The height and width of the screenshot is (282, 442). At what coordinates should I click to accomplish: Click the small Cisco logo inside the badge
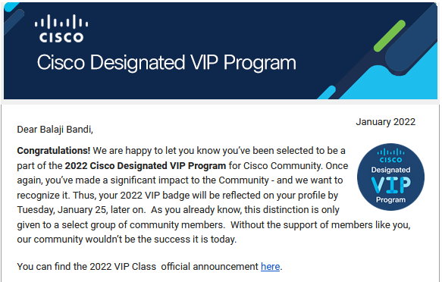390,156
